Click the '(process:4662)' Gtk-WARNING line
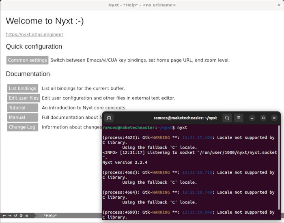Viewport: 284px width, 223px height. coord(189,175)
